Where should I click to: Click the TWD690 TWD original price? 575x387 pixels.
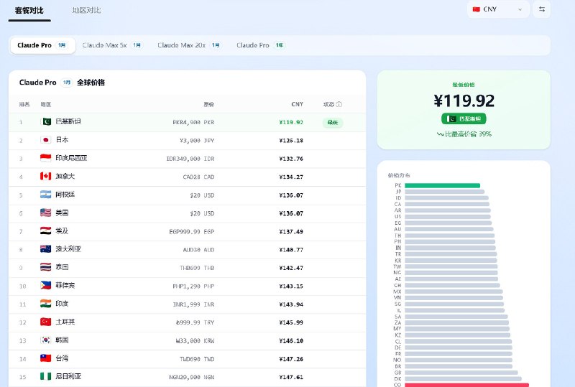coord(197,359)
